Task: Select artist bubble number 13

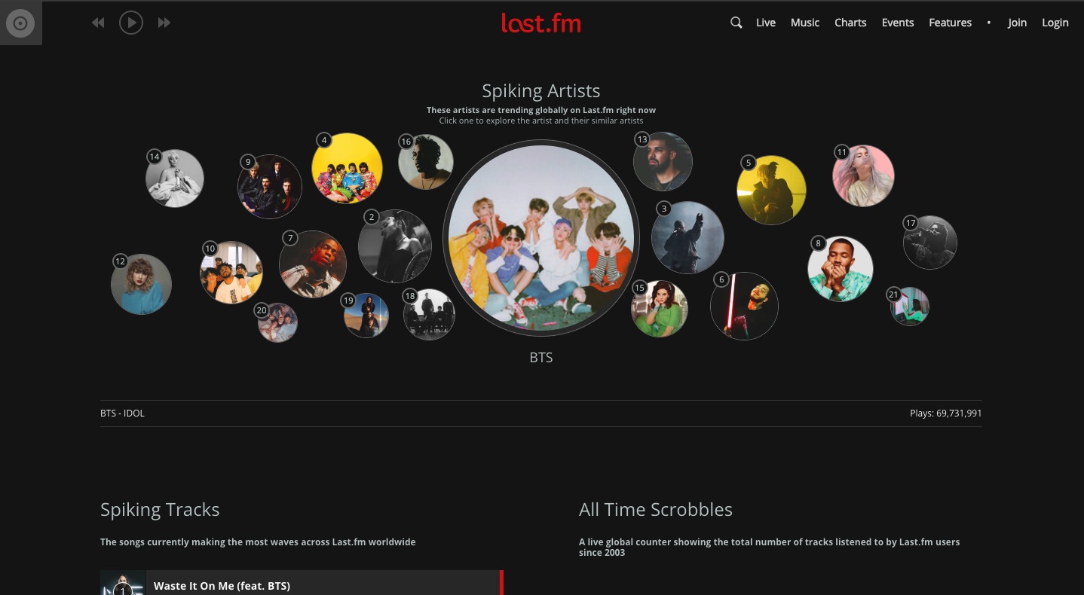Action: point(663,162)
